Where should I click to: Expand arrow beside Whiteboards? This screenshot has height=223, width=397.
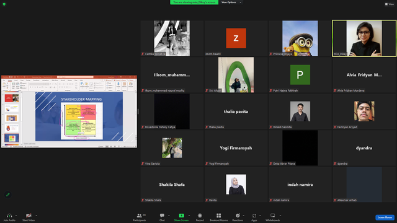point(280,216)
